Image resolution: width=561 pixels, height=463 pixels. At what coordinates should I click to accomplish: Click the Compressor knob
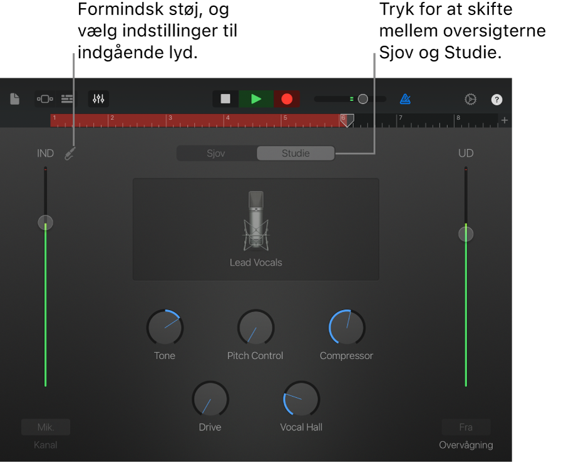[347, 328]
